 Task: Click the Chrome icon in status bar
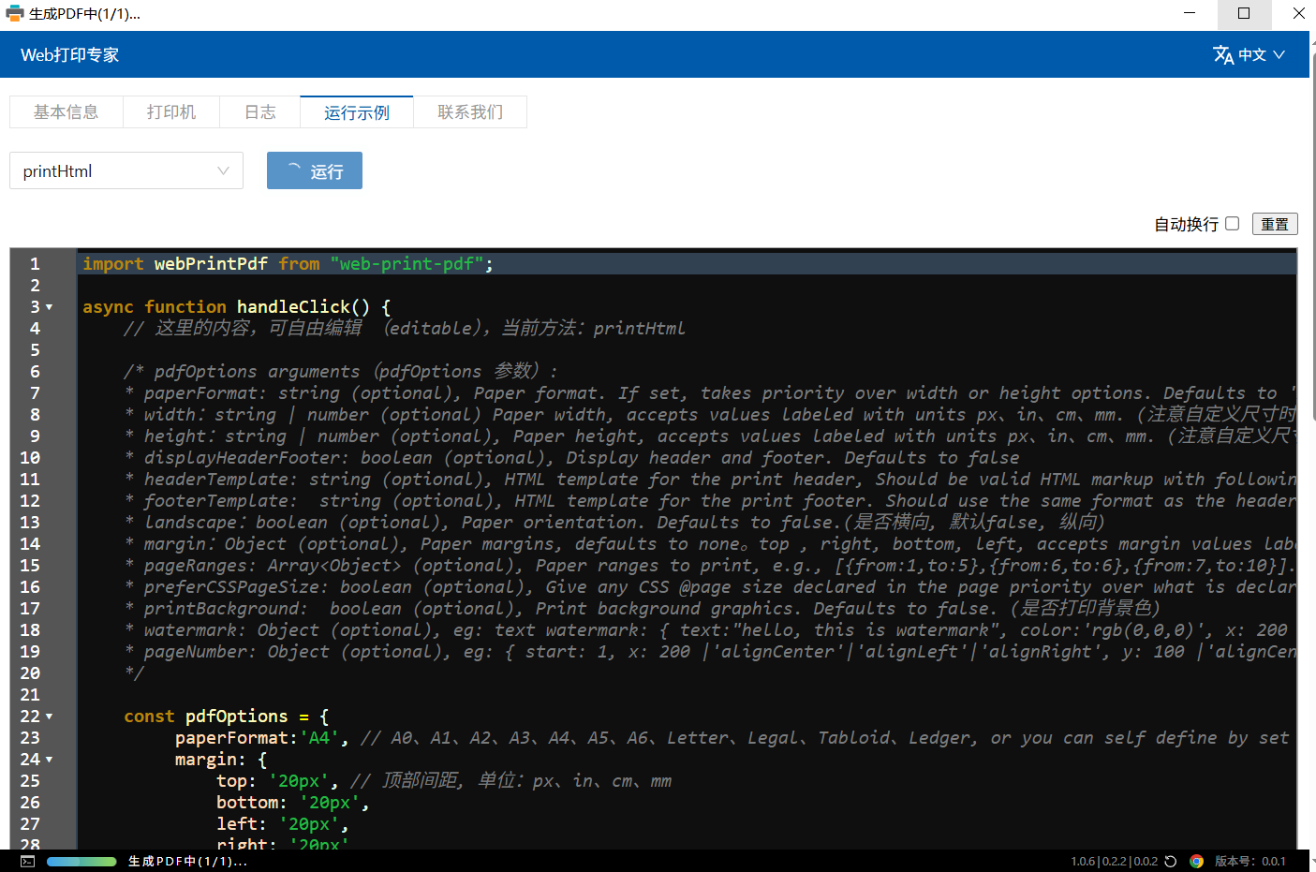[x=1196, y=861]
